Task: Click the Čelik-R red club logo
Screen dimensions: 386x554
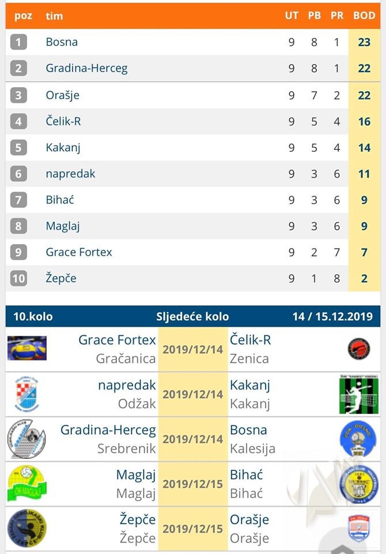Action: (x=358, y=349)
